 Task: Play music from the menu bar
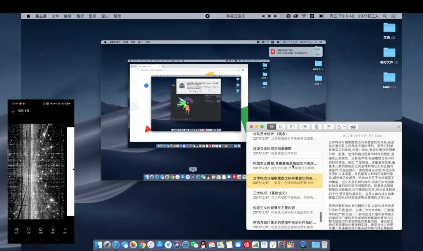269,16
